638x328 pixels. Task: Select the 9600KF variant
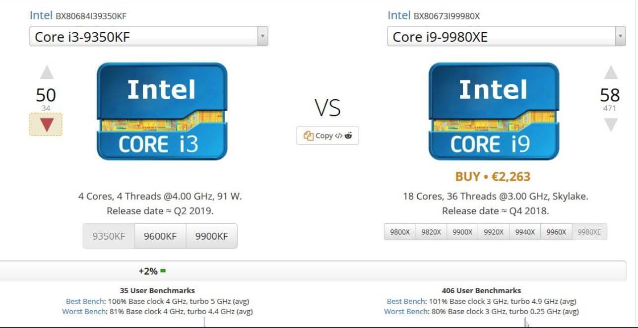pyautogui.click(x=160, y=236)
